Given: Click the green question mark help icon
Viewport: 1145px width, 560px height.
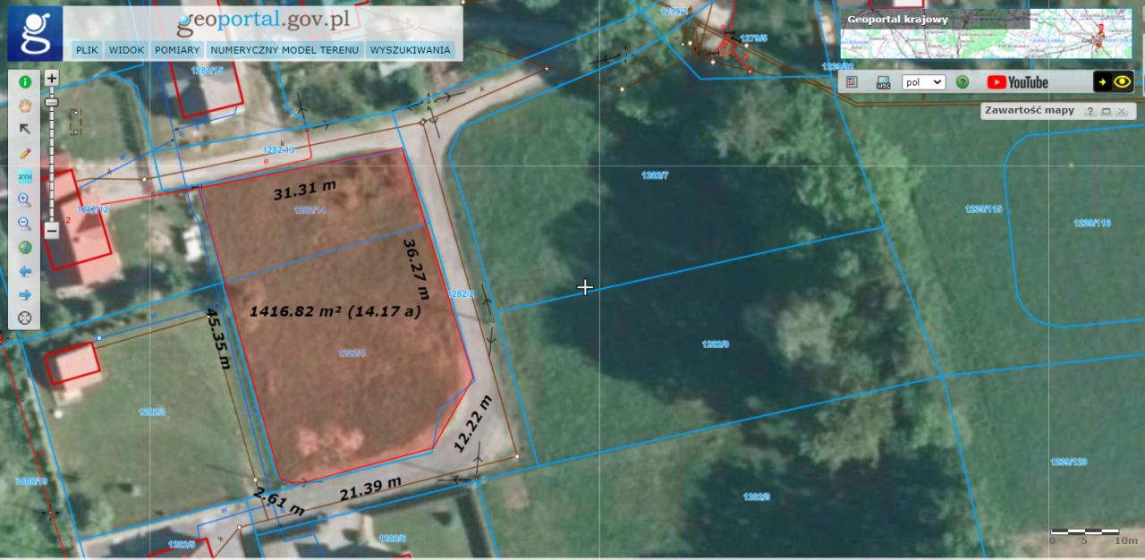Looking at the screenshot, I should (963, 81).
